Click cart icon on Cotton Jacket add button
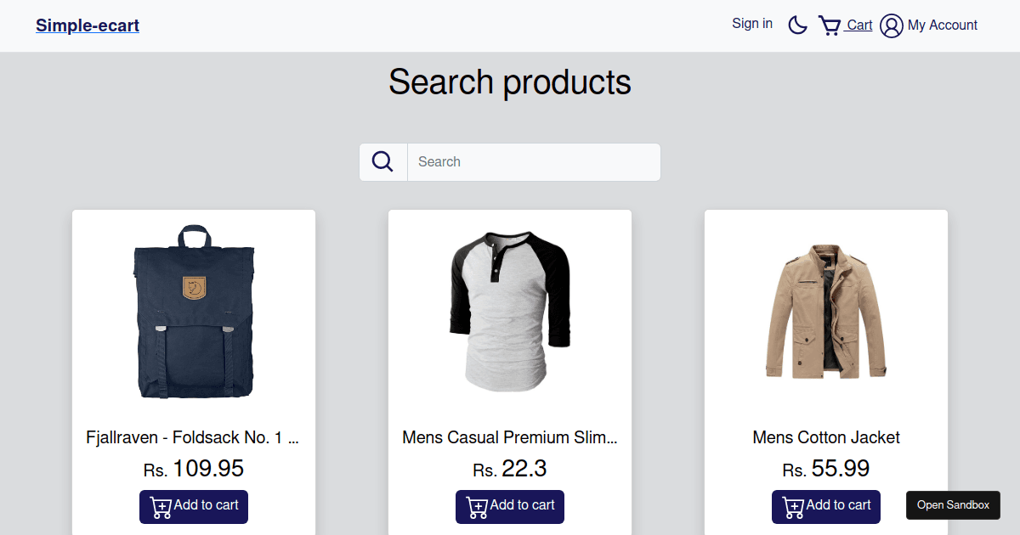 (793, 507)
